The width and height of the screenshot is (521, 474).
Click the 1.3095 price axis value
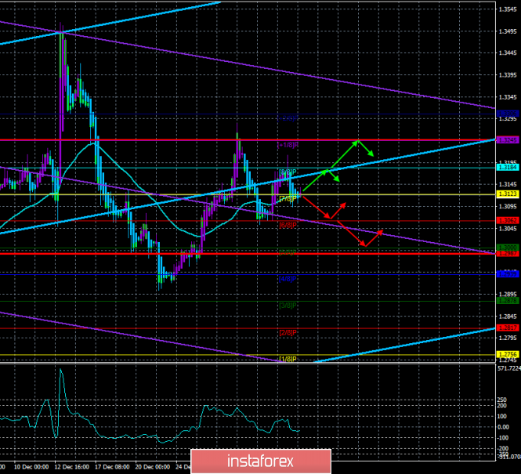tap(508, 206)
